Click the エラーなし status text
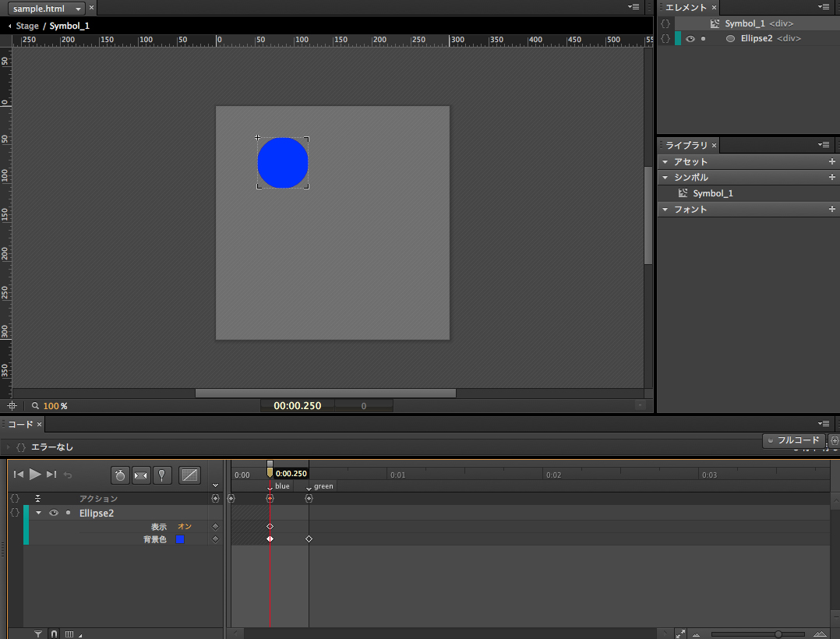This screenshot has height=639, width=840. (x=52, y=447)
